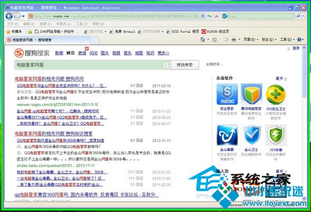Open the 工具 menu in the menu bar
This screenshot has height=212, width=311.
point(82,24)
